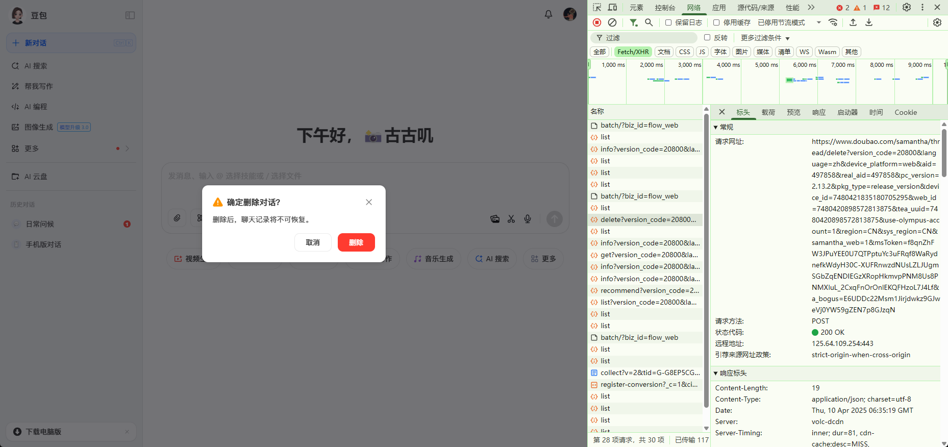Open network search with magnifier icon
This screenshot has width=948, height=447.
649,22
